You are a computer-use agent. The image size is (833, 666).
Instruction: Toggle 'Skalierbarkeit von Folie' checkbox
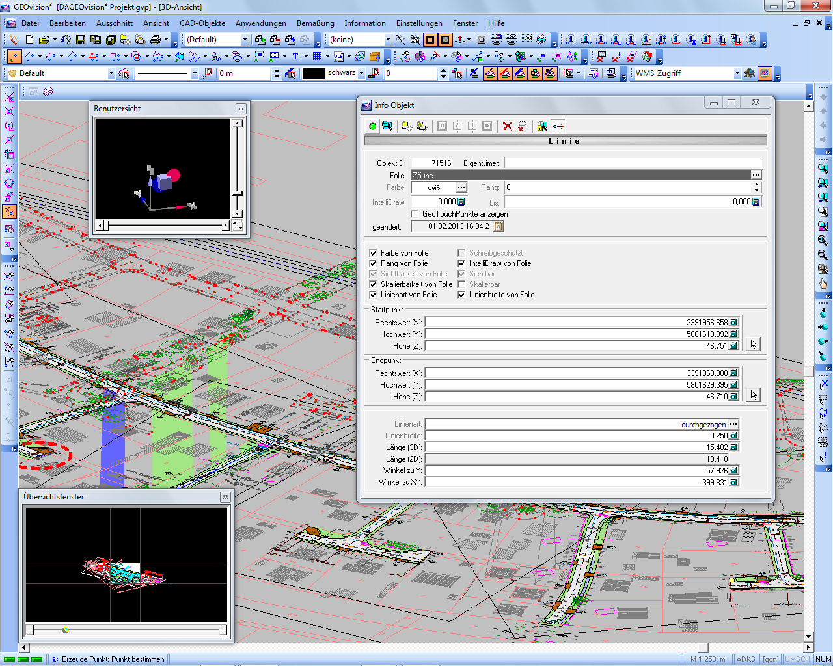pos(373,284)
